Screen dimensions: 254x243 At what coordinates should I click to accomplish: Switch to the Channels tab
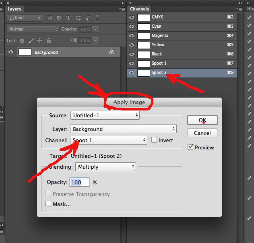pyautogui.click(x=139, y=9)
